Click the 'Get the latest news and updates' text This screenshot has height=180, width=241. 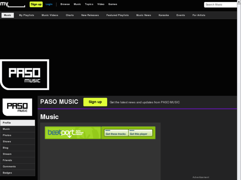[x=145, y=102]
